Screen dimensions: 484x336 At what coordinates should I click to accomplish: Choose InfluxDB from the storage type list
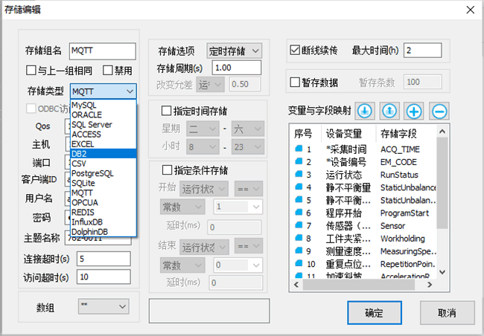[88, 222]
